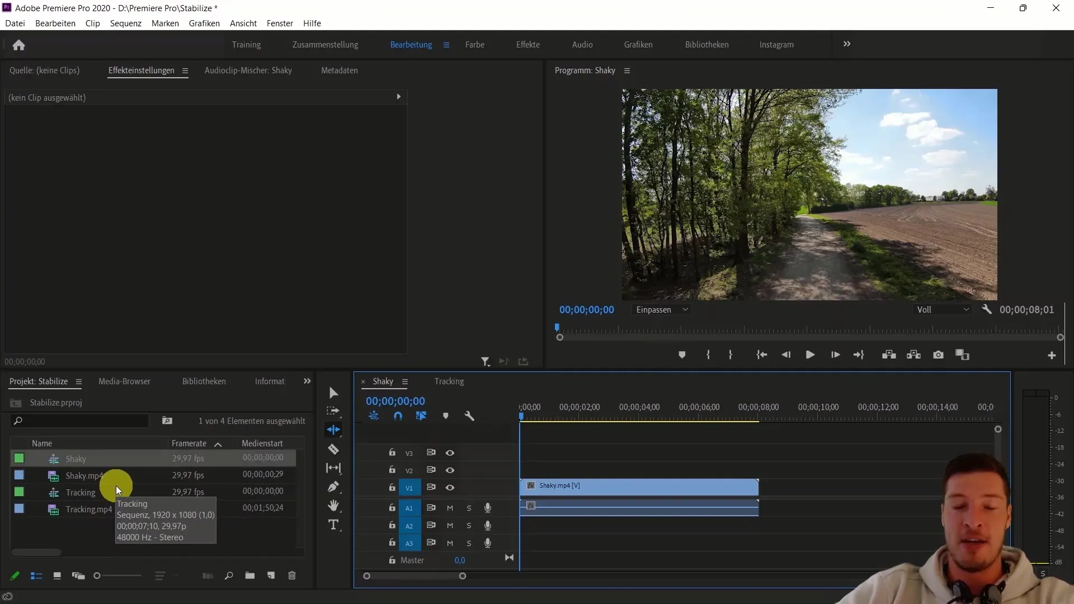Viewport: 1074px width, 604px height.
Task: Select the Lift/Extract button icon
Action: pyautogui.click(x=889, y=355)
